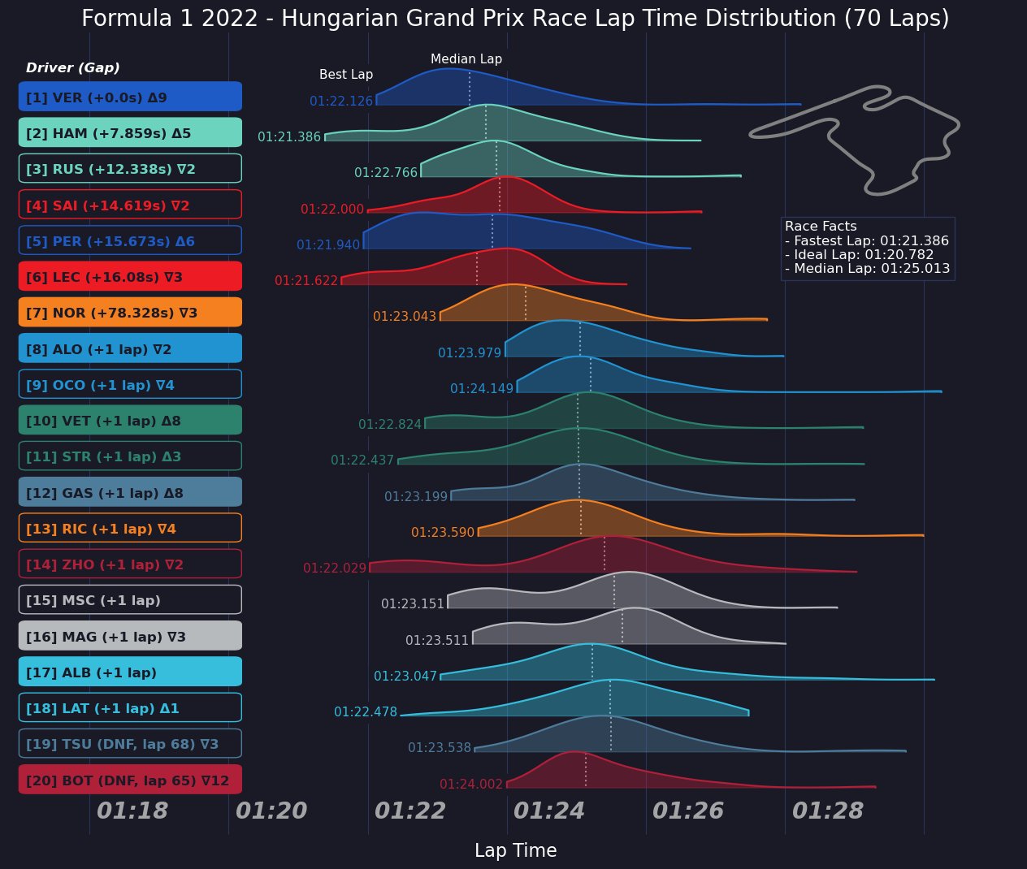Image resolution: width=1027 pixels, height=869 pixels.
Task: Click the 01:28 x-axis tick label
Action: (x=827, y=811)
